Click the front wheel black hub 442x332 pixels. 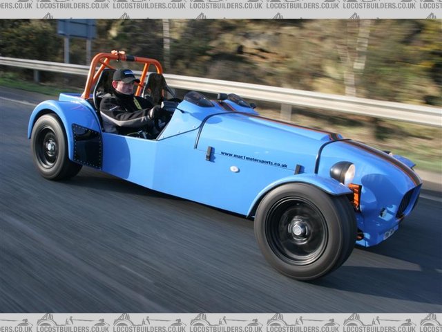pyautogui.click(x=299, y=229)
